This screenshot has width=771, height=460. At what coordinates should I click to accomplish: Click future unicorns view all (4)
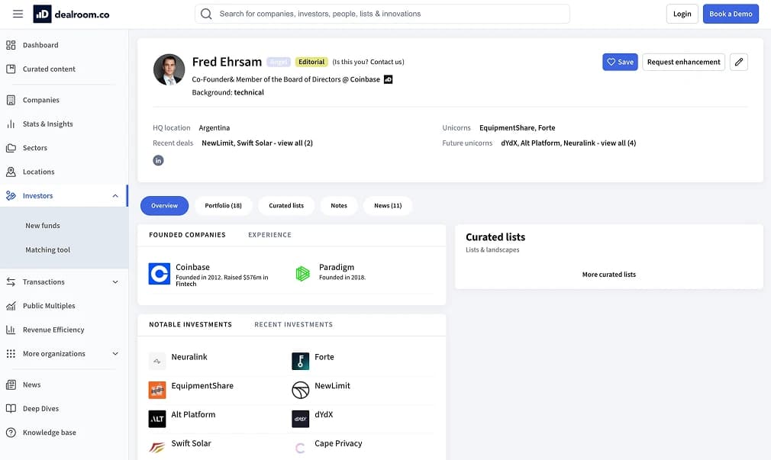[618, 143]
